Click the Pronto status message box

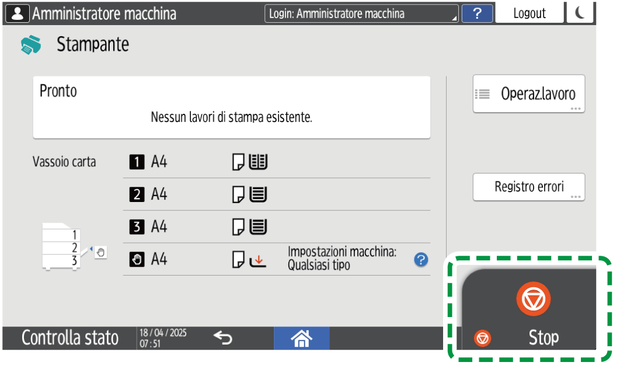pos(232,107)
